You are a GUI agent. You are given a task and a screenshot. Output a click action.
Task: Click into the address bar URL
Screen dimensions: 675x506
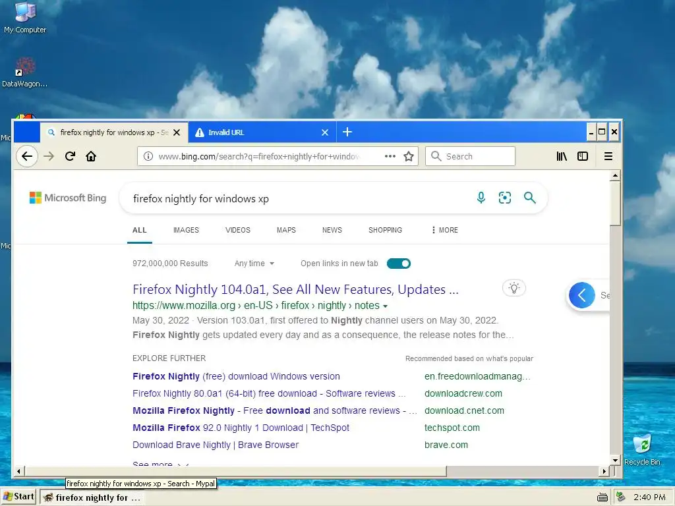259,156
